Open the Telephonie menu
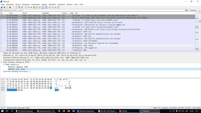 (61, 4)
